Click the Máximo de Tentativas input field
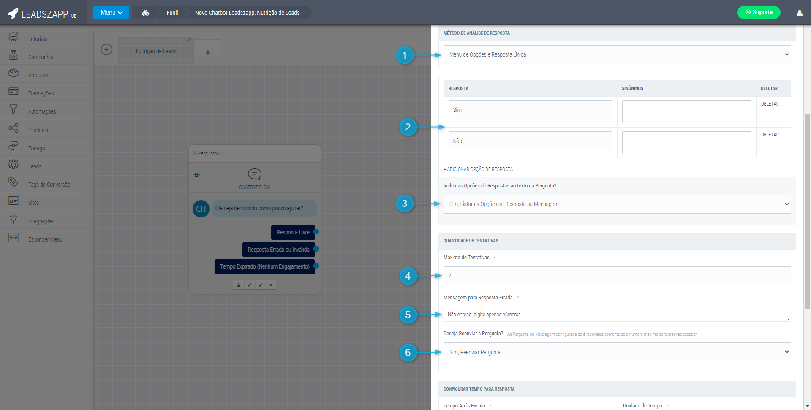 (617, 276)
